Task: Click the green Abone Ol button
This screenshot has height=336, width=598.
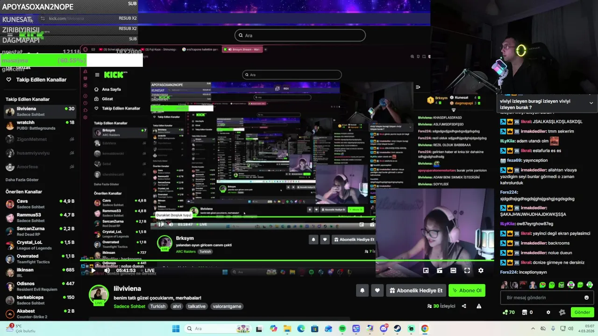Action: point(467,290)
